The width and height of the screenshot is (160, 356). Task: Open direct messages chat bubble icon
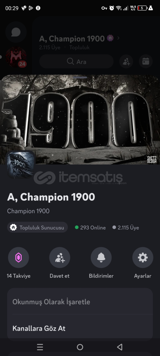tap(16, 32)
